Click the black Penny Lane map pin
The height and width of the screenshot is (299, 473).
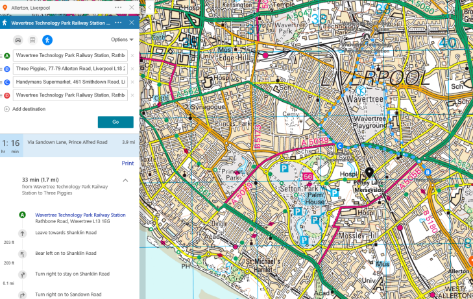(369, 173)
